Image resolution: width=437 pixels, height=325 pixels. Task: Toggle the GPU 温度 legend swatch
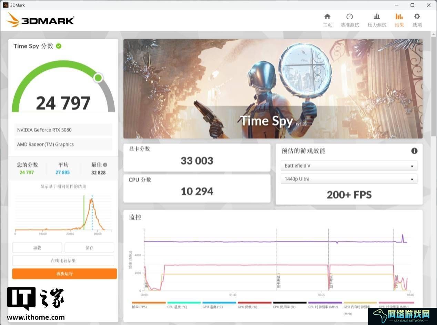(219, 303)
